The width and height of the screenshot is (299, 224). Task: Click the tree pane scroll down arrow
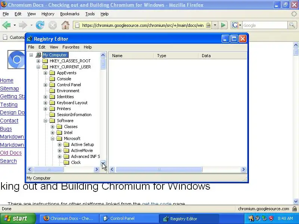103,163
